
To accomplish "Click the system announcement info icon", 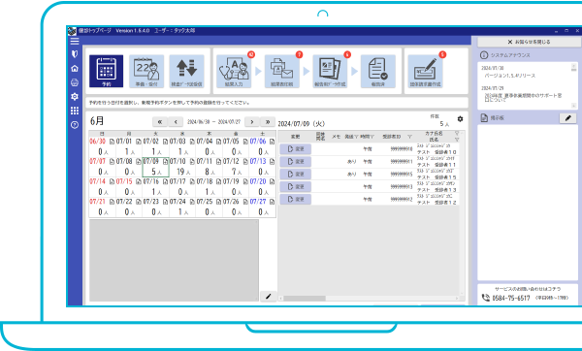I will 484,55.
